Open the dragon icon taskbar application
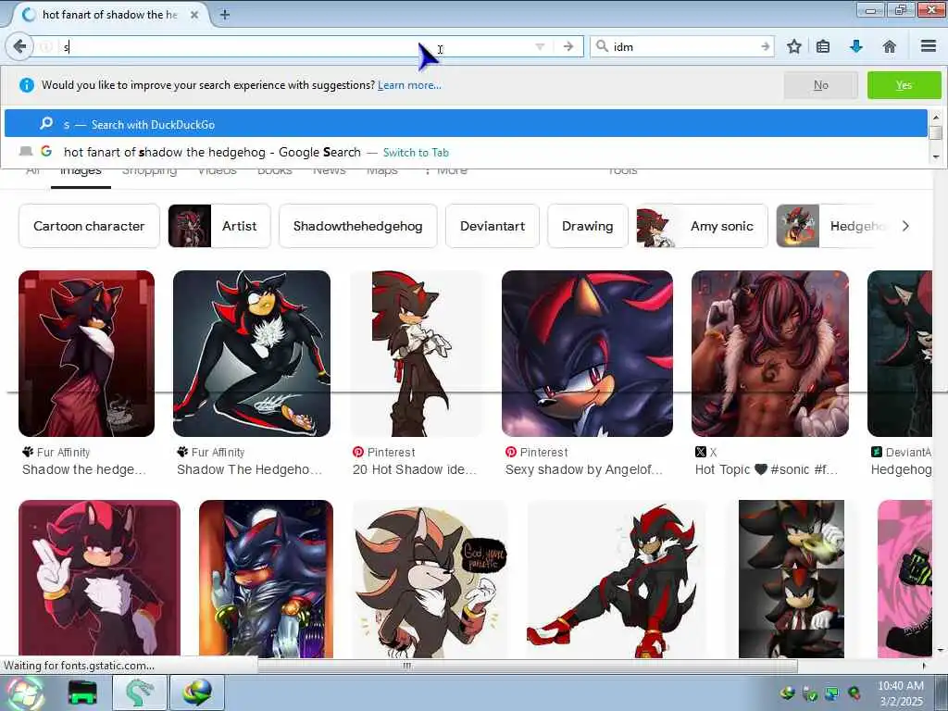948x711 pixels. (141, 692)
